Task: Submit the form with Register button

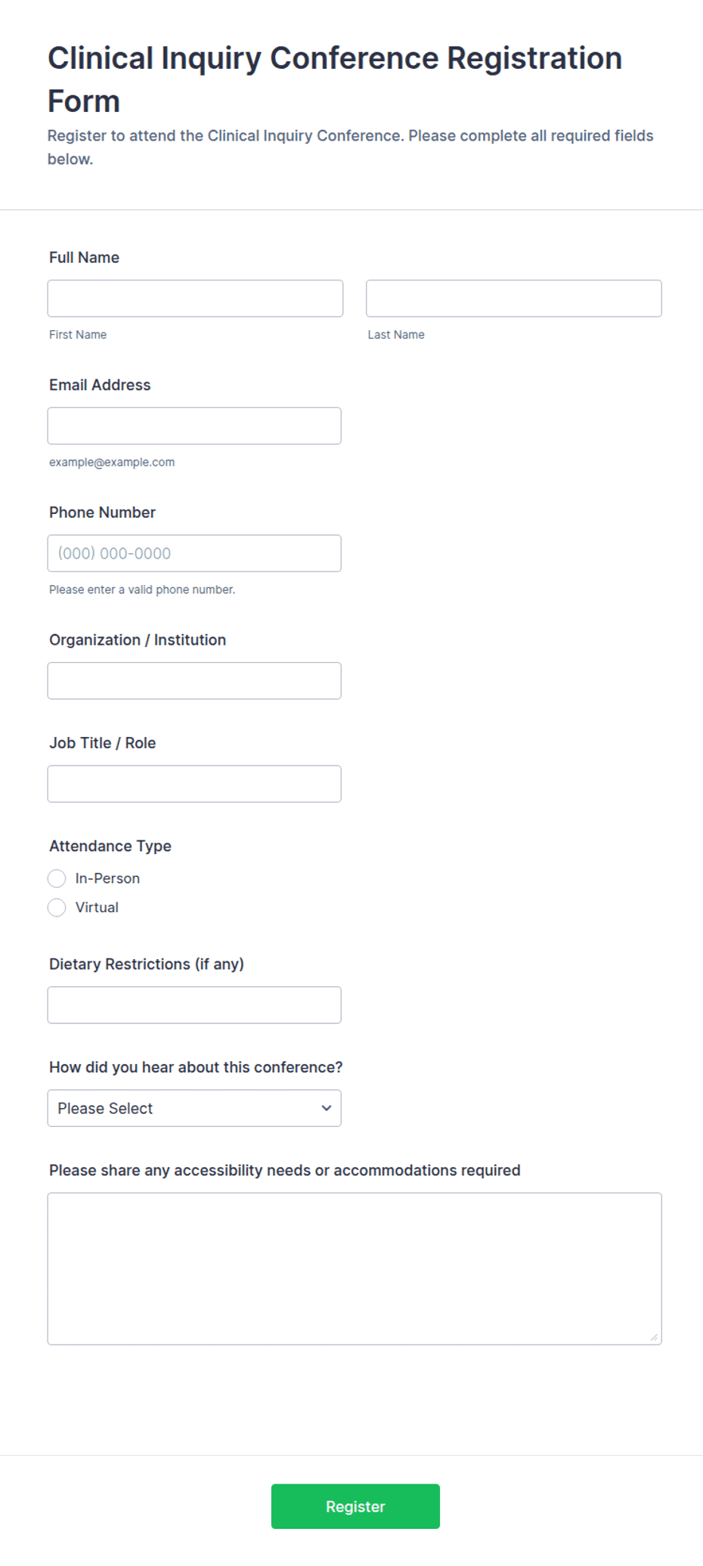Action: coord(355,1506)
